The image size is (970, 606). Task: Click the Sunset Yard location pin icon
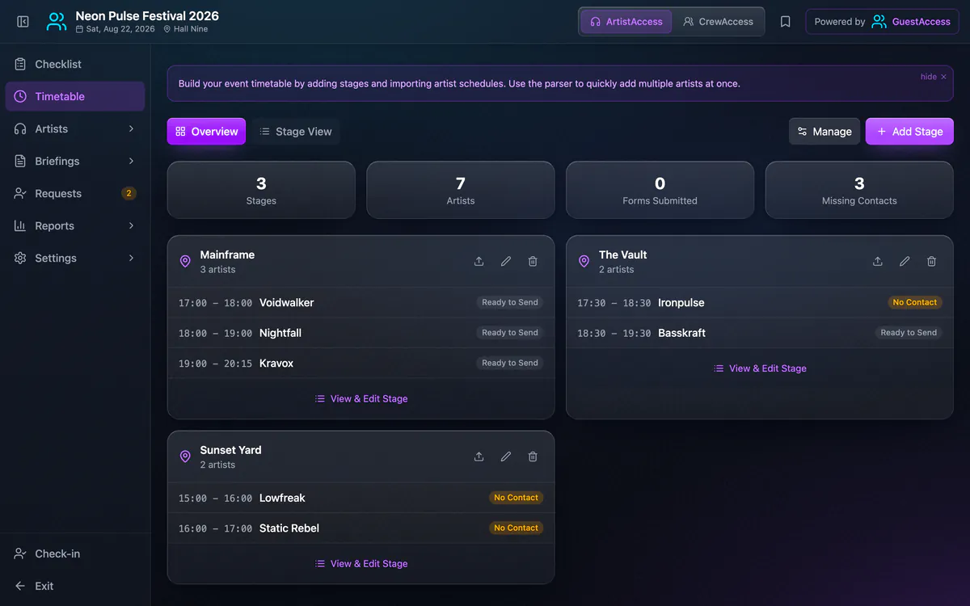[185, 457]
